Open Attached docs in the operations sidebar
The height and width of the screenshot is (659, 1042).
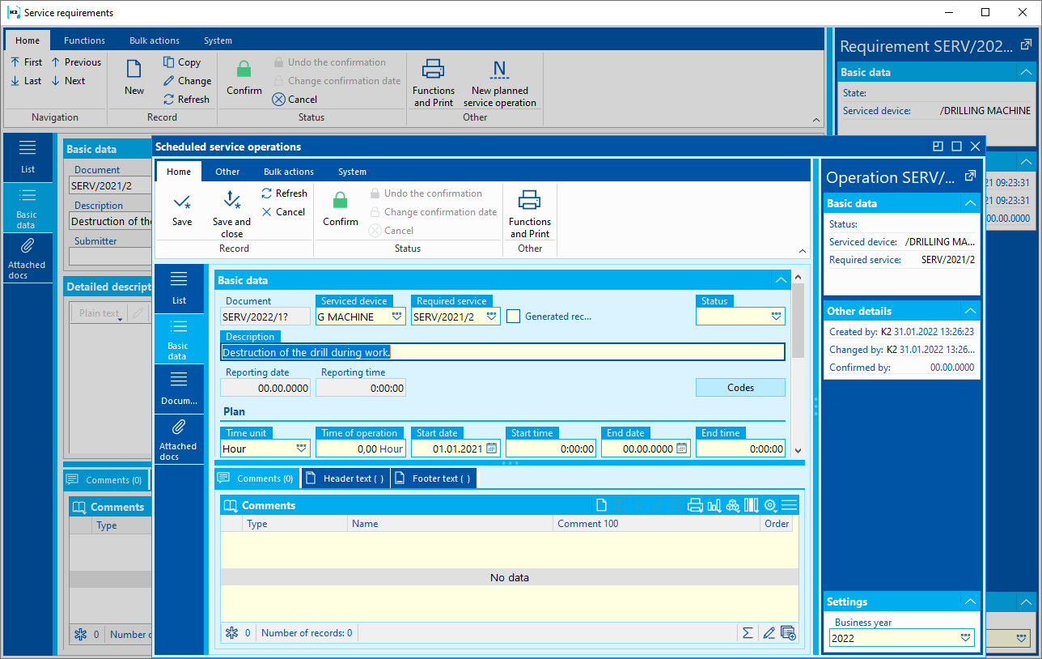pyautogui.click(x=178, y=439)
